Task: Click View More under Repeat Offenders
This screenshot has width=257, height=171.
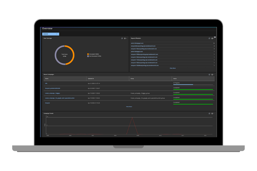Action: coord(173,68)
